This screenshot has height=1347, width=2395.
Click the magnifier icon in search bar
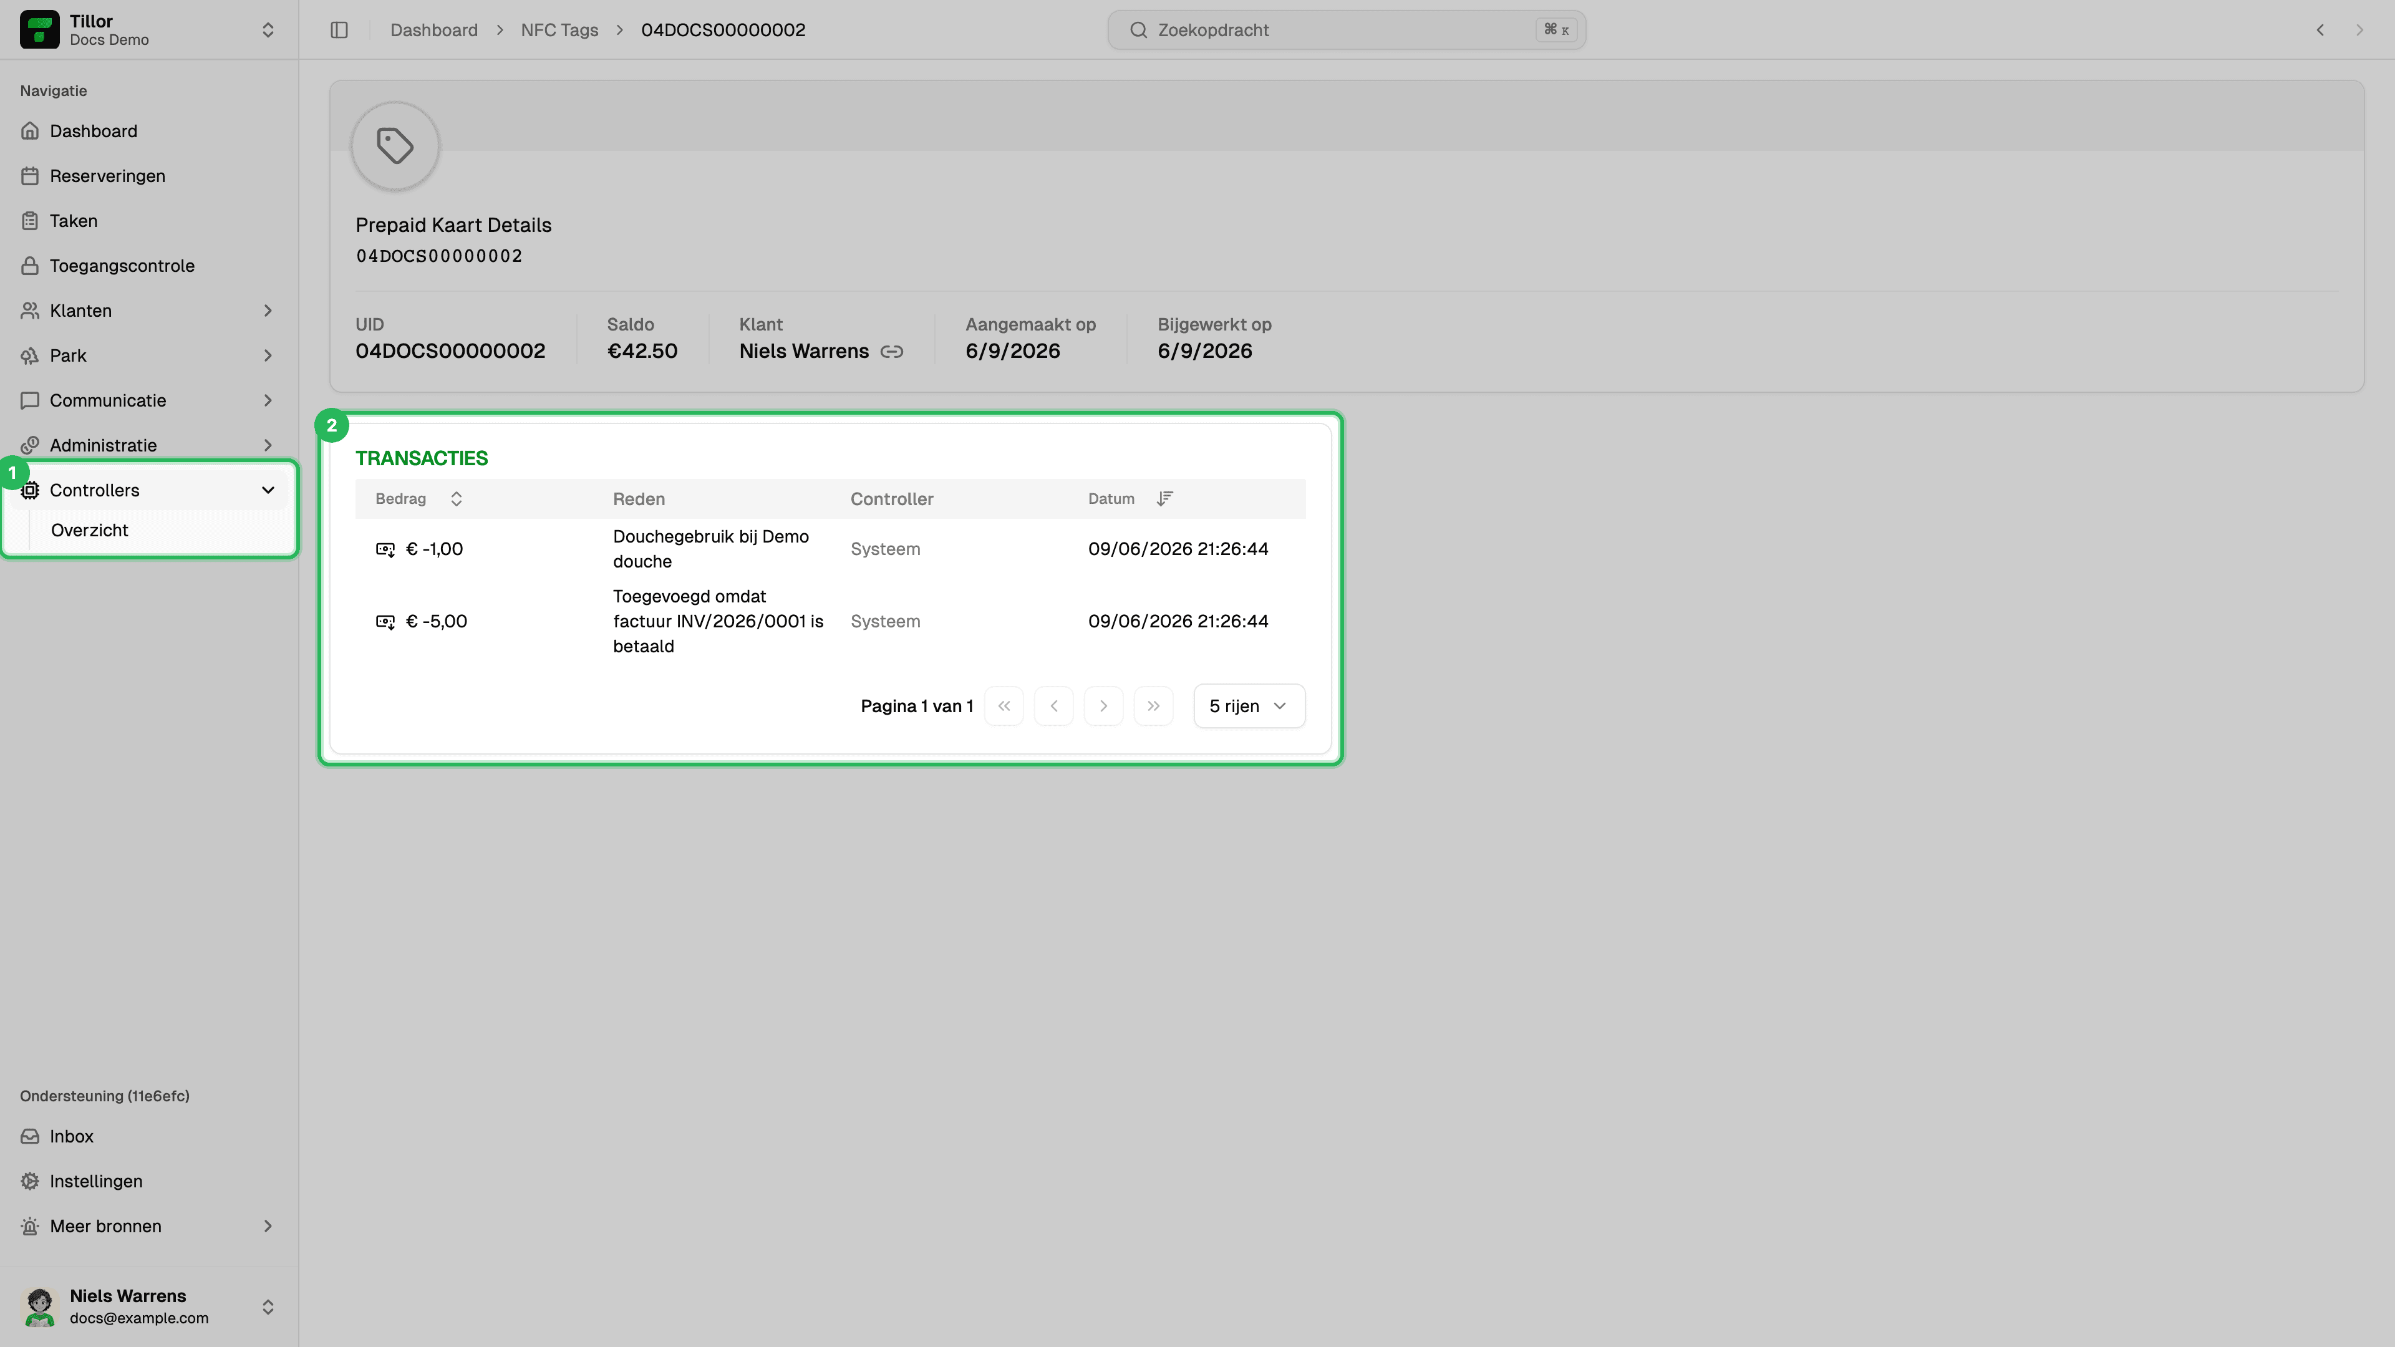pos(1138,30)
